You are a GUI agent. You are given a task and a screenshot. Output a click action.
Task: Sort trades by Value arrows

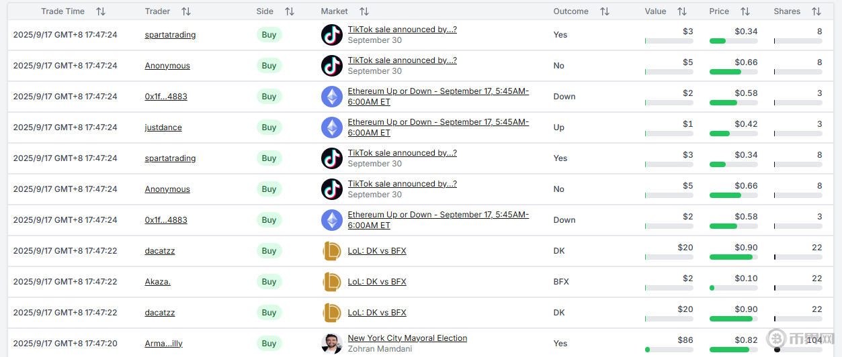682,11
